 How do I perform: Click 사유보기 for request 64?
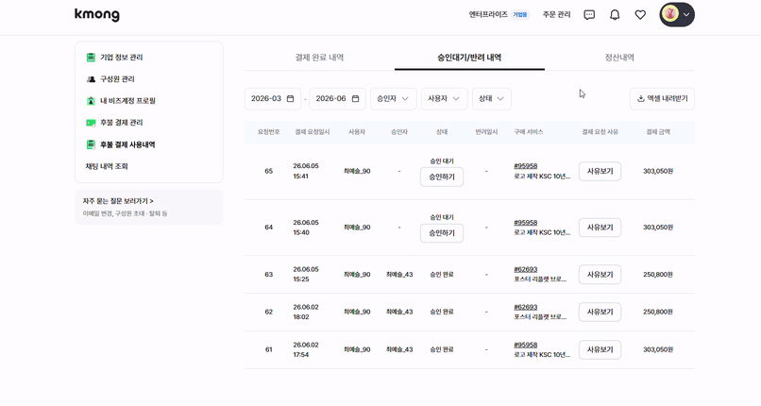click(600, 228)
